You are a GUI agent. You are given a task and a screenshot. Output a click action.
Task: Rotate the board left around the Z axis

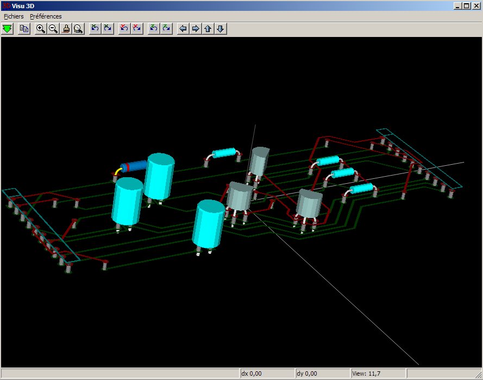(154, 29)
